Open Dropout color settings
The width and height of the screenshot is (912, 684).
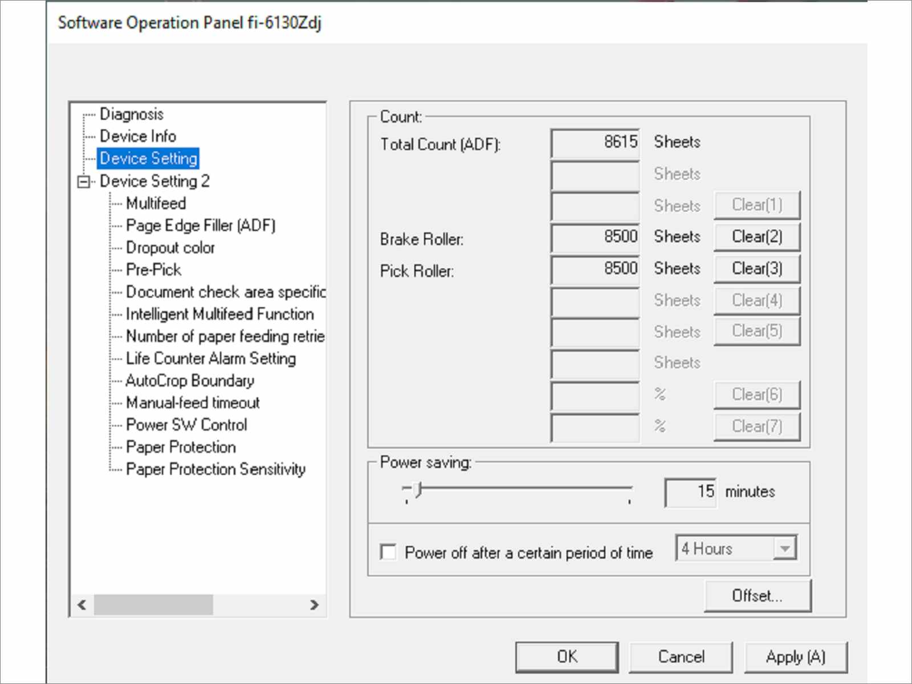click(x=170, y=248)
